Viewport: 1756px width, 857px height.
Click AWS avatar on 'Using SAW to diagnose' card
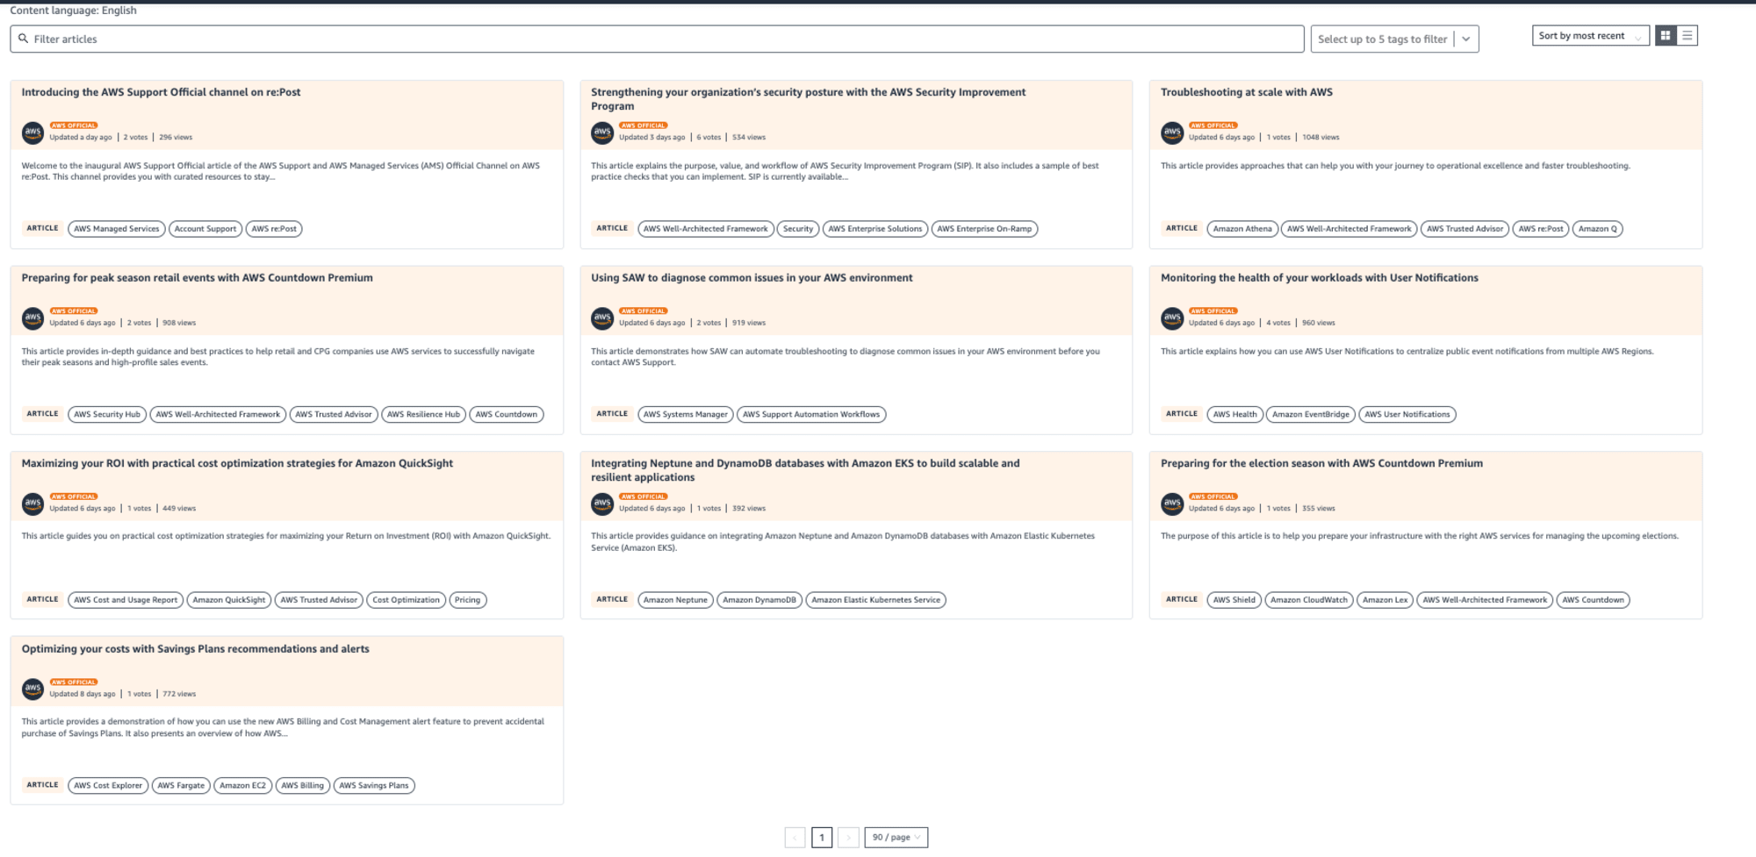pos(602,318)
